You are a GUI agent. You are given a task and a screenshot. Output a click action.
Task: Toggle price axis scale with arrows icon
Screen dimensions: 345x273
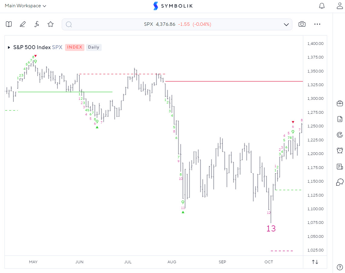(x=315, y=262)
